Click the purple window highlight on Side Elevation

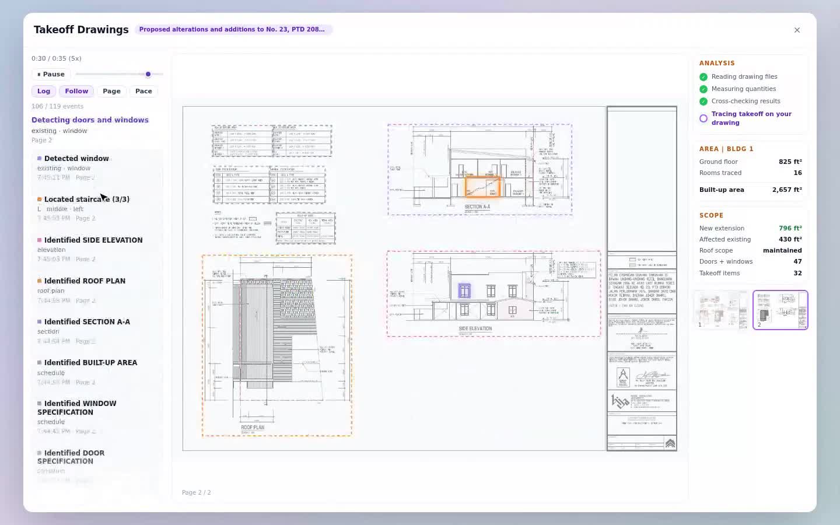(x=464, y=290)
